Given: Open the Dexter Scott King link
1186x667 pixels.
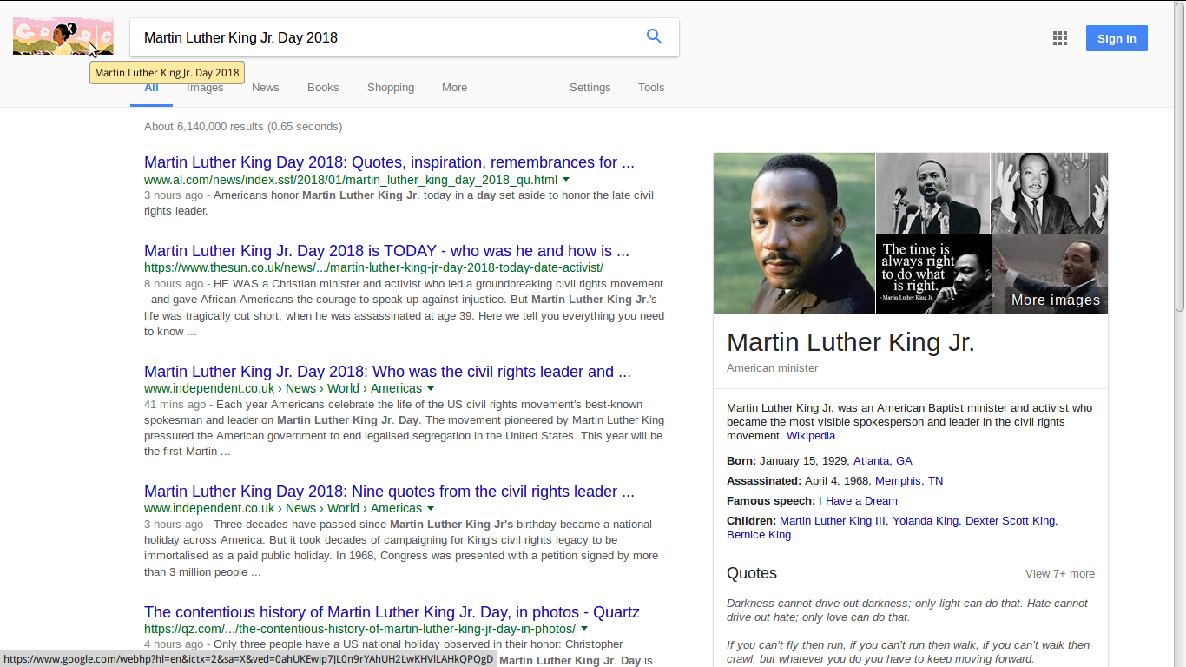Looking at the screenshot, I should tap(1011, 521).
